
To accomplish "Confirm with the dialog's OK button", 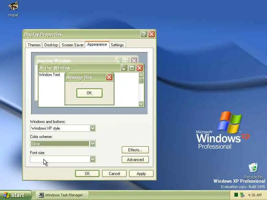I will (x=87, y=173).
